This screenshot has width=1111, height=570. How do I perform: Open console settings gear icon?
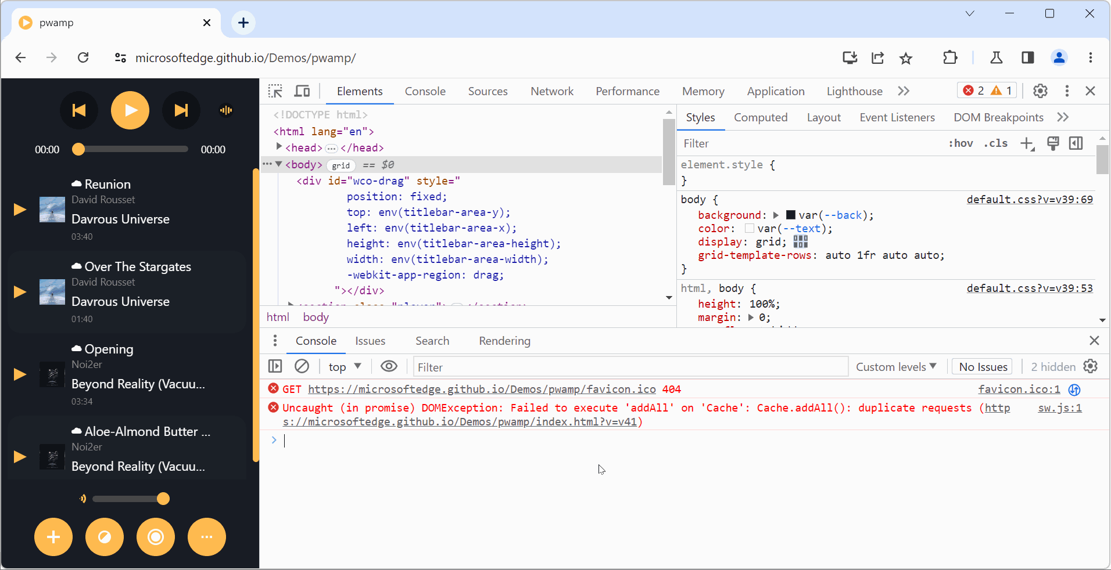pos(1091,366)
